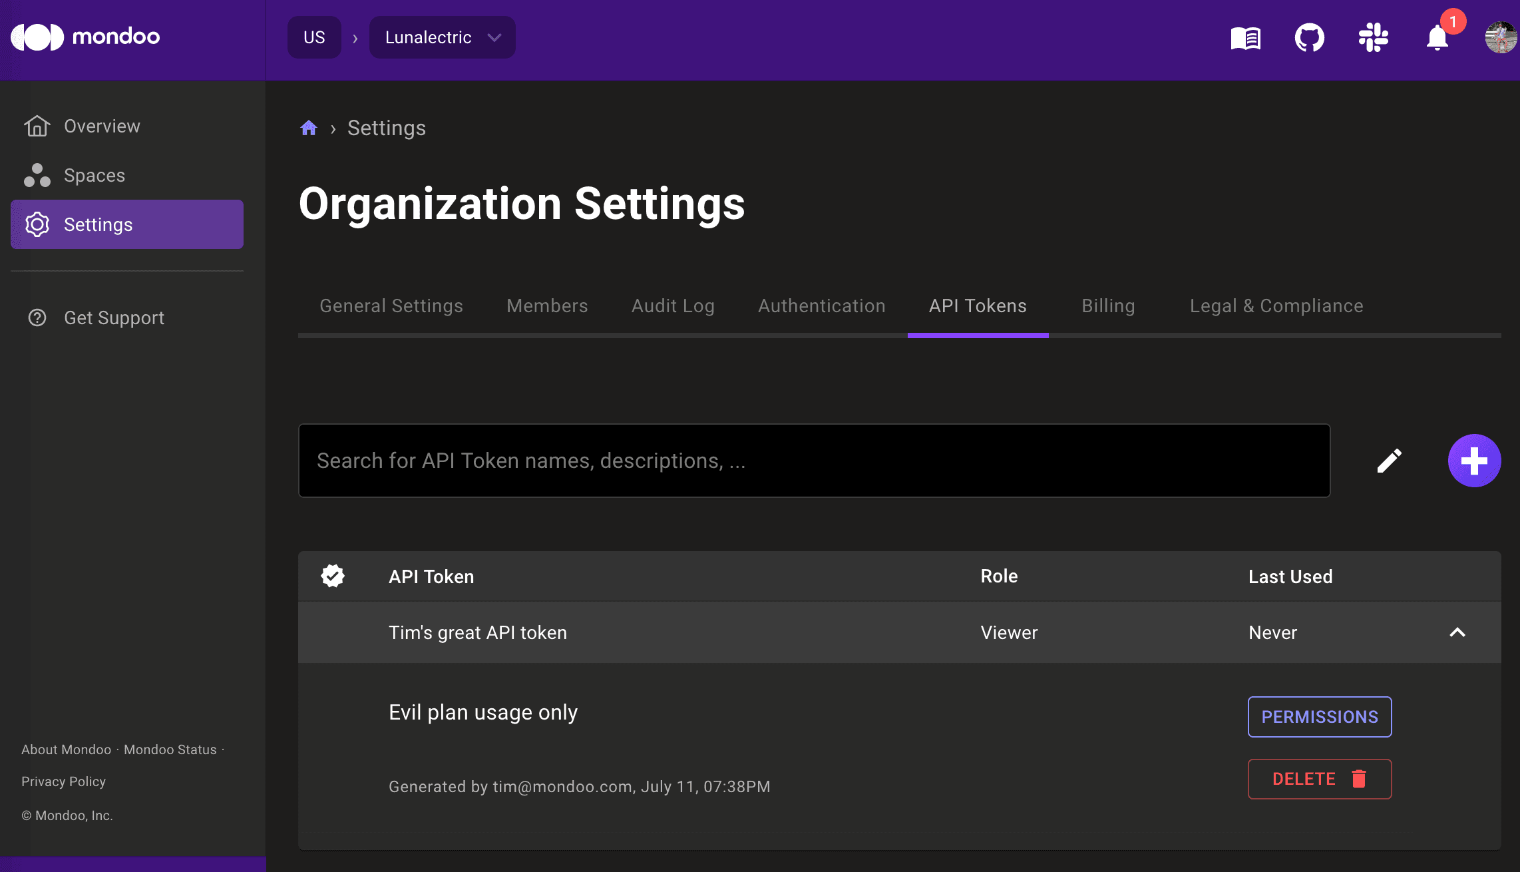
Task: Click the user avatar picture
Action: [x=1500, y=37]
